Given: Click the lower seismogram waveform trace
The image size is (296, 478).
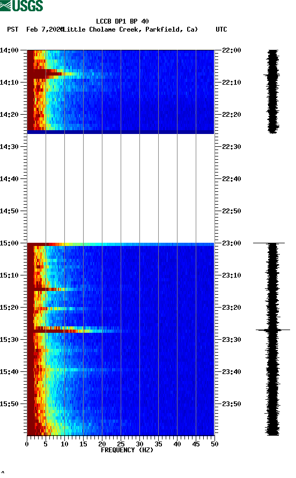Looking at the screenshot, I should [x=272, y=339].
